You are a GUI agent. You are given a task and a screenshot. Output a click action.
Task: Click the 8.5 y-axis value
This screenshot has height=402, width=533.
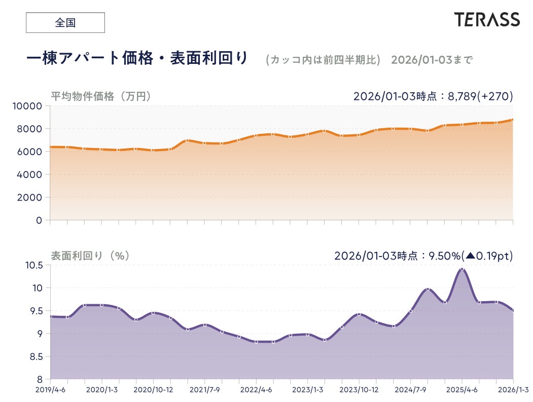point(37,356)
